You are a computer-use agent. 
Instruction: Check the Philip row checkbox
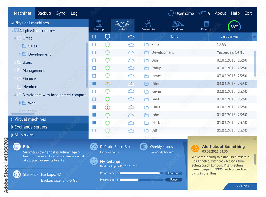(x=94, y=68)
